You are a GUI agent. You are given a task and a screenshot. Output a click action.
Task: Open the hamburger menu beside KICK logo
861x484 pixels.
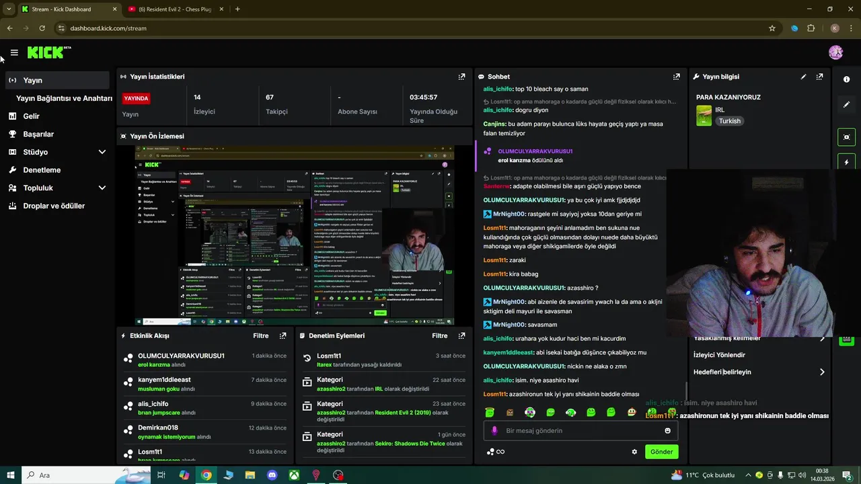[14, 52]
